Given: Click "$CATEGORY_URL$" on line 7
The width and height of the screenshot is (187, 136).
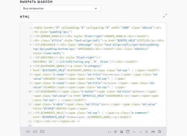Looking at the screenshot, I should (x=54, y=70).
